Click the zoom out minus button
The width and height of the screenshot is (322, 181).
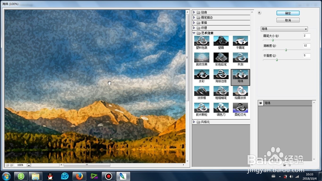point(7,165)
